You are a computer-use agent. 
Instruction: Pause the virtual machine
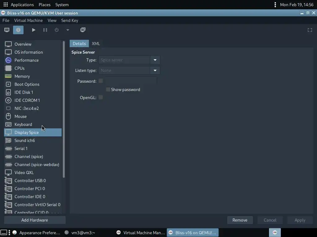(x=45, y=30)
